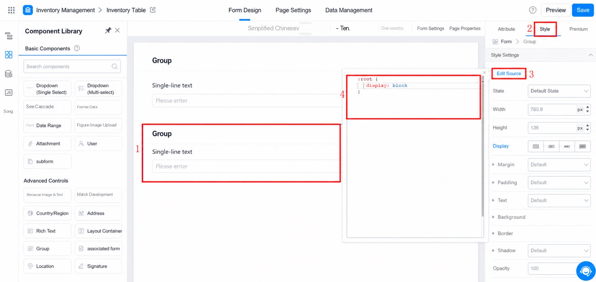Switch to the Attribute tab
596x282 pixels.
tap(506, 29)
